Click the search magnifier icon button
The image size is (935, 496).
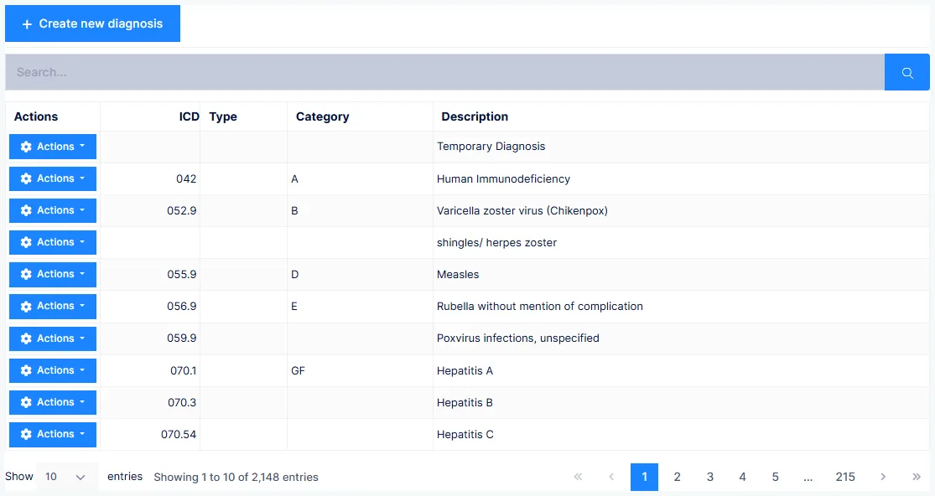coord(907,72)
